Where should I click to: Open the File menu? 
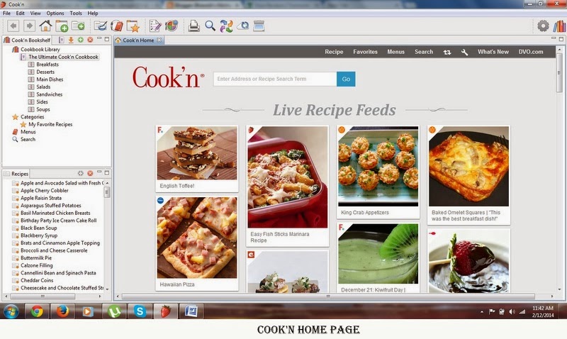(6, 13)
